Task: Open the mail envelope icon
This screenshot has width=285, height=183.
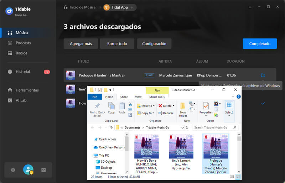Action: pyautogui.click(x=43, y=170)
